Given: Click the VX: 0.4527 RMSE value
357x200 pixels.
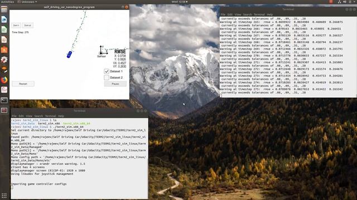Looking at the screenshot, I should [119, 63].
